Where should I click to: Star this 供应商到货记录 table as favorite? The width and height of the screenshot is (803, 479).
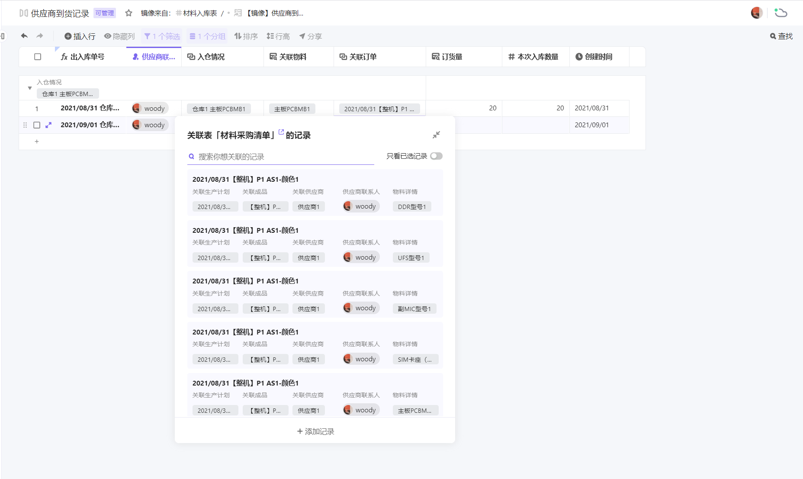[128, 13]
